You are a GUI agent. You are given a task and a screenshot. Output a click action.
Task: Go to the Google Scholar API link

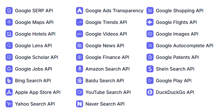click(36, 57)
